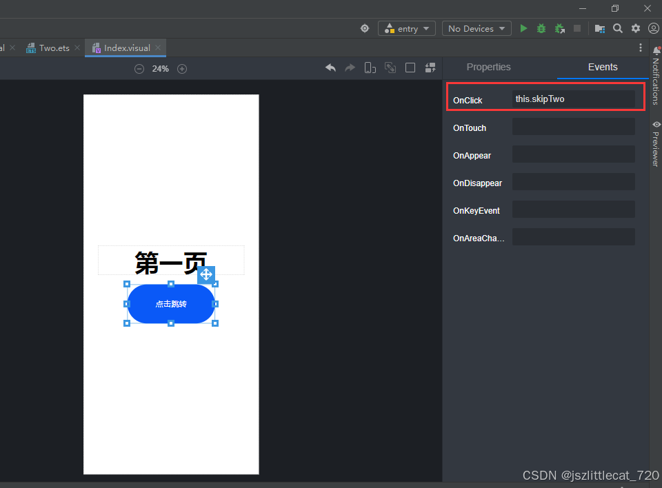
Task: Toggle the device orientation/multi-device icon
Action: pyautogui.click(x=370, y=68)
